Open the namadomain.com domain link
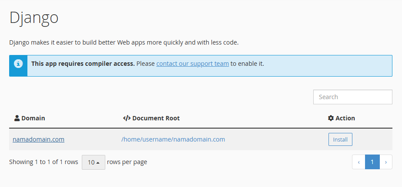The width and height of the screenshot is (402, 187). 38,139
